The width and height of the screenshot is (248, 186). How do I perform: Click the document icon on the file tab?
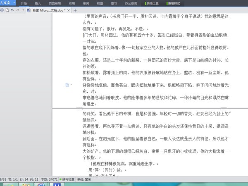point(29,10)
